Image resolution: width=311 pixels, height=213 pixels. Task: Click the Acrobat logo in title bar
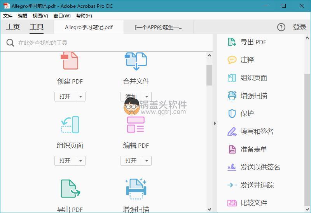tap(7, 6)
